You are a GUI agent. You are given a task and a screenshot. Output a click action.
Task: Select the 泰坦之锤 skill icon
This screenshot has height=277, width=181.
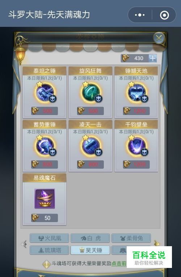pyautogui.click(x=45, y=93)
